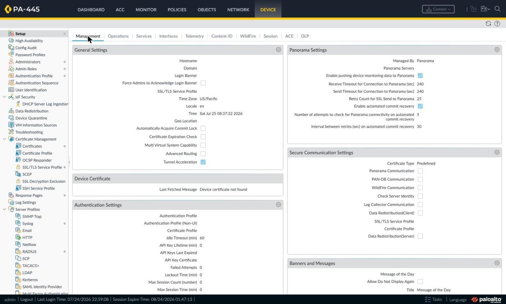This screenshot has width=506, height=304.
Task: Click the SSL Decryption Exclusion lock icon
Action: [x=18, y=181]
